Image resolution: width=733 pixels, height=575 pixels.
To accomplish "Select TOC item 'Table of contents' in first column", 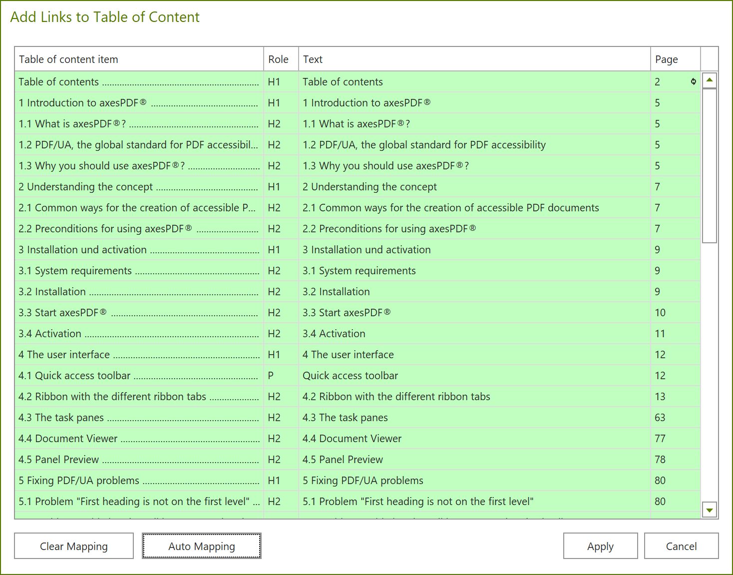I will [139, 82].
